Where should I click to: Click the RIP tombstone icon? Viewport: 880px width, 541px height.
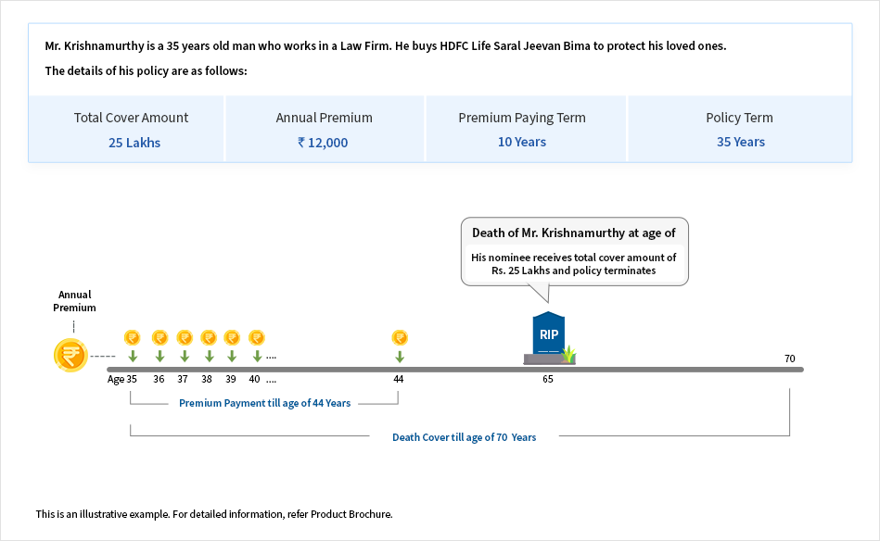point(549,335)
